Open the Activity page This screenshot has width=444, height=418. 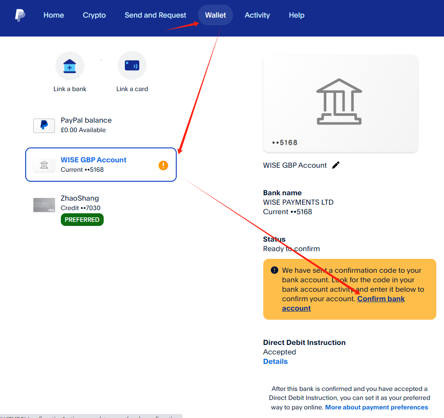(x=257, y=15)
